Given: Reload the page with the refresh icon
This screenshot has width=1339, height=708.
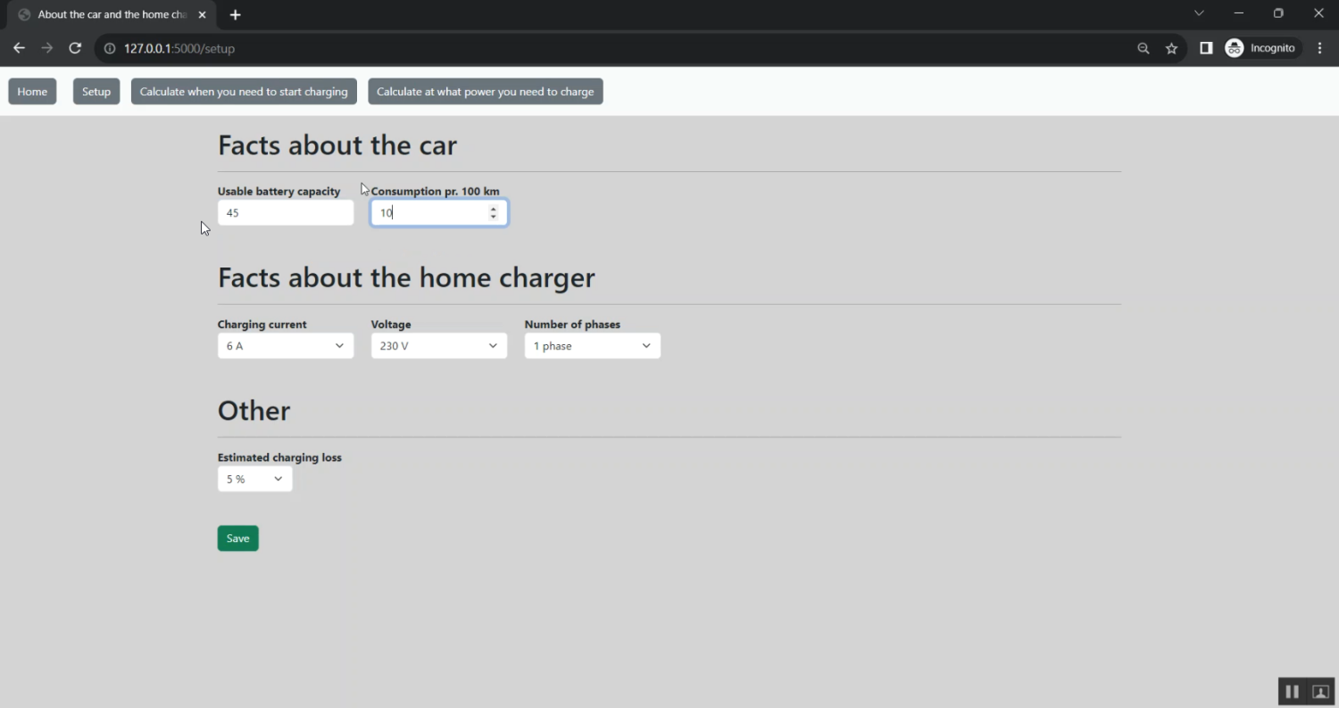Looking at the screenshot, I should 75,48.
